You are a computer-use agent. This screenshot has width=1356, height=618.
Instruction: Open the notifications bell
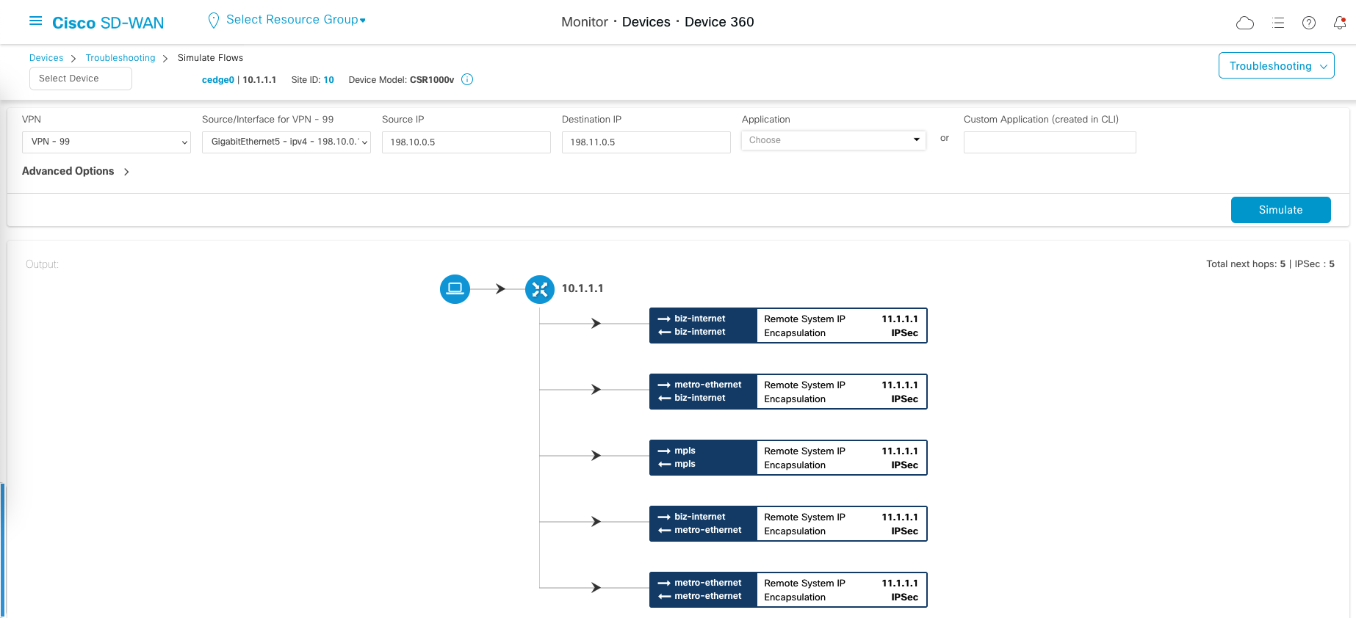click(1339, 23)
